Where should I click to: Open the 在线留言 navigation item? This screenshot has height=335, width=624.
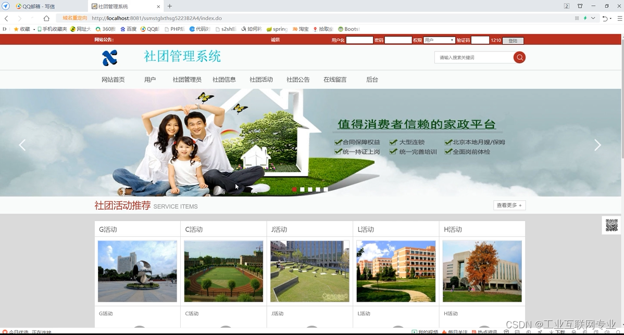pos(335,80)
